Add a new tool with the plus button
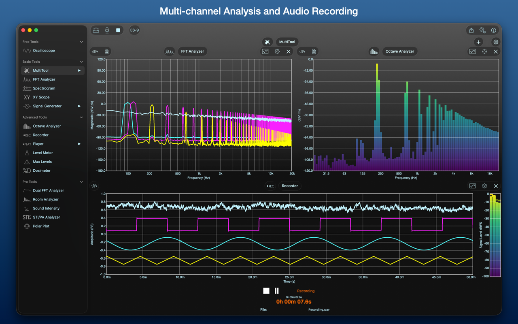The width and height of the screenshot is (518, 324). coord(478,42)
